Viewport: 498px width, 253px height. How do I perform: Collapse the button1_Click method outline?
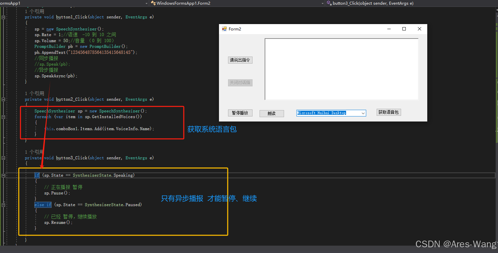[x=3, y=17]
